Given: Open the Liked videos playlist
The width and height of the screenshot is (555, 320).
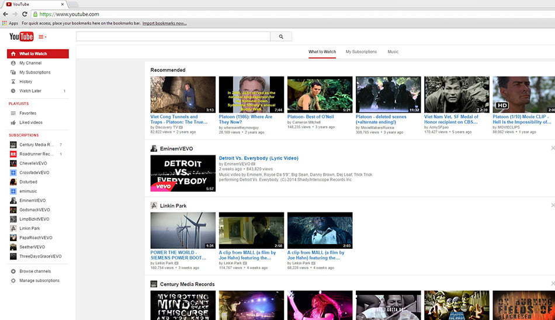Looking at the screenshot, I should (x=31, y=123).
